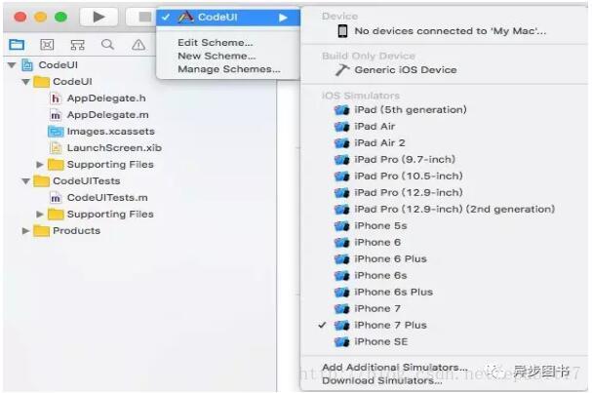Click the simulator icon for iPhone 5s

(x=341, y=226)
